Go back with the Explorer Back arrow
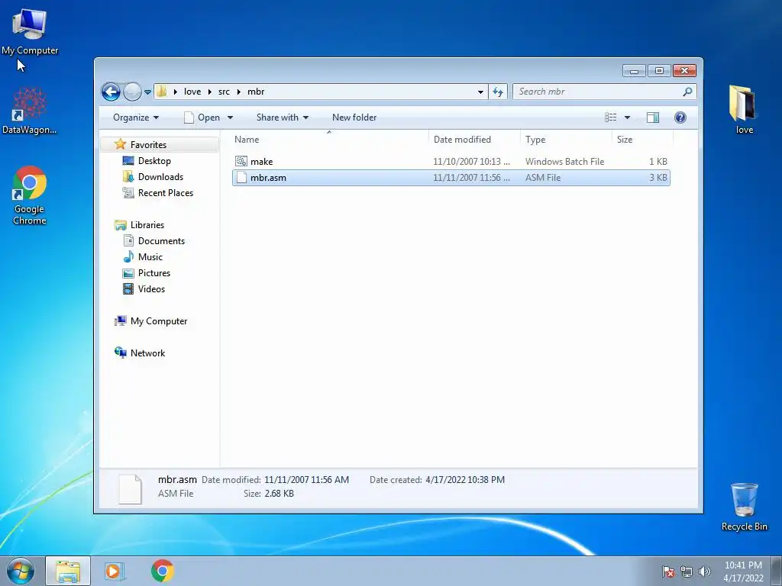 111,92
